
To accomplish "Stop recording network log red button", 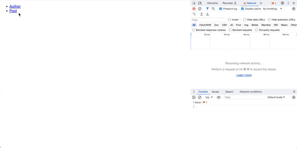I will (x=194, y=9).
